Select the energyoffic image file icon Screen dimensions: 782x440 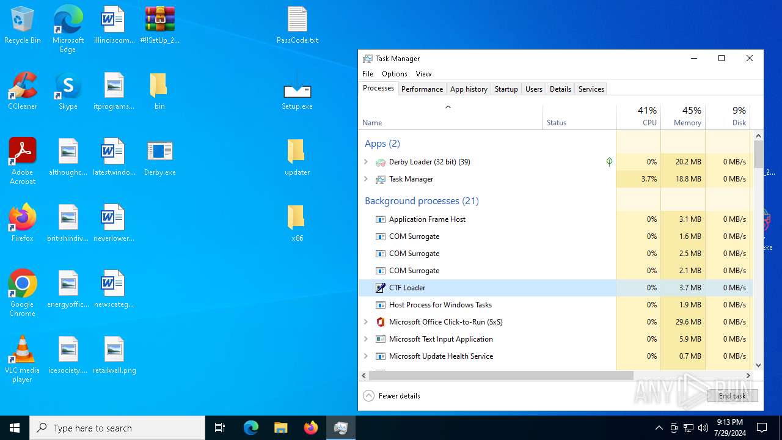(68, 290)
